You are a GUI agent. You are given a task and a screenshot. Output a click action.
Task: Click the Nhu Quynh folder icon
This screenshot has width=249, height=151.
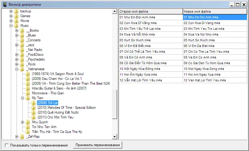28,122
